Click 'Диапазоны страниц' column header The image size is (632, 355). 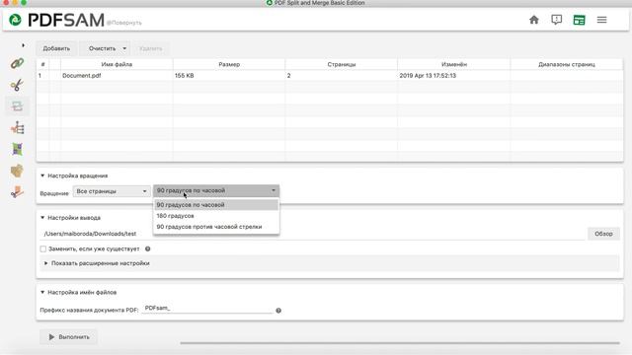(x=567, y=64)
